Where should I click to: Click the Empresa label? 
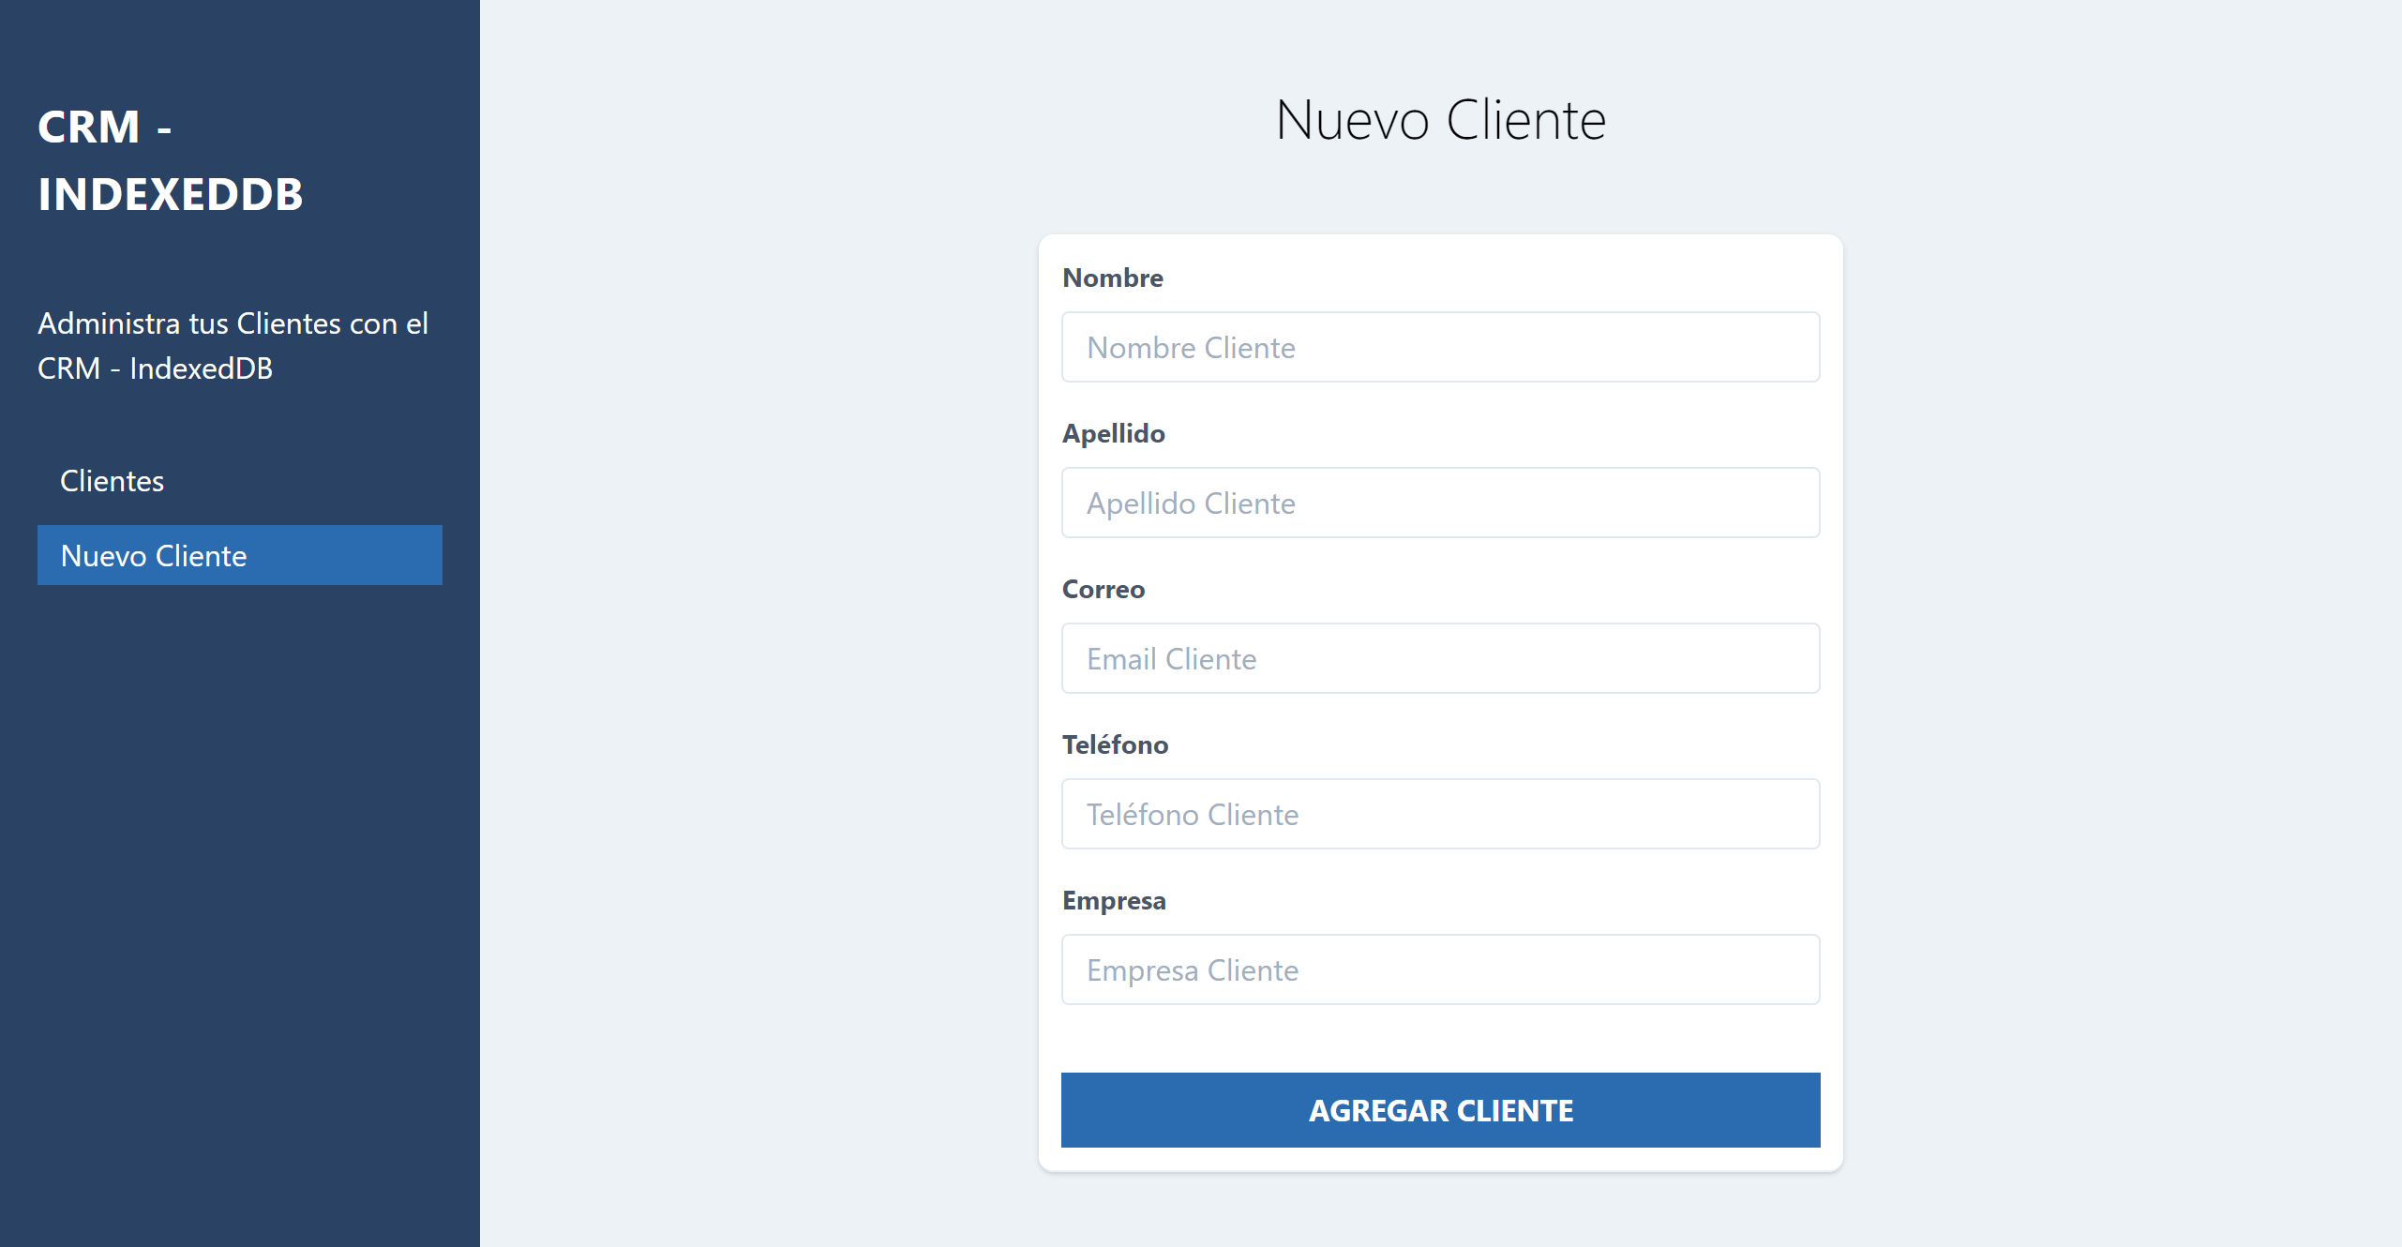(1114, 901)
